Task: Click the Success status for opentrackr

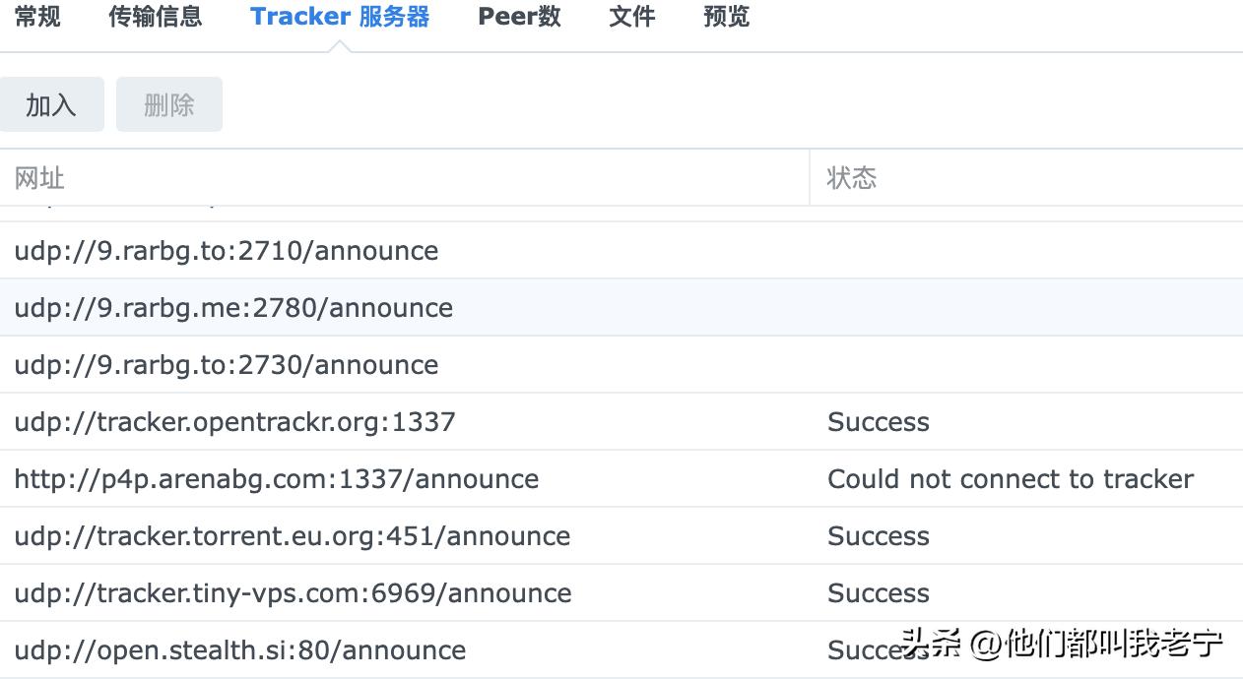Action: [878, 422]
